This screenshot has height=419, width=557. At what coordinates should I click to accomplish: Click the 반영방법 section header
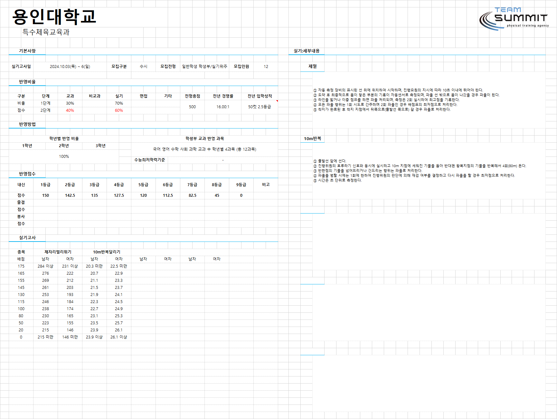[27, 124]
